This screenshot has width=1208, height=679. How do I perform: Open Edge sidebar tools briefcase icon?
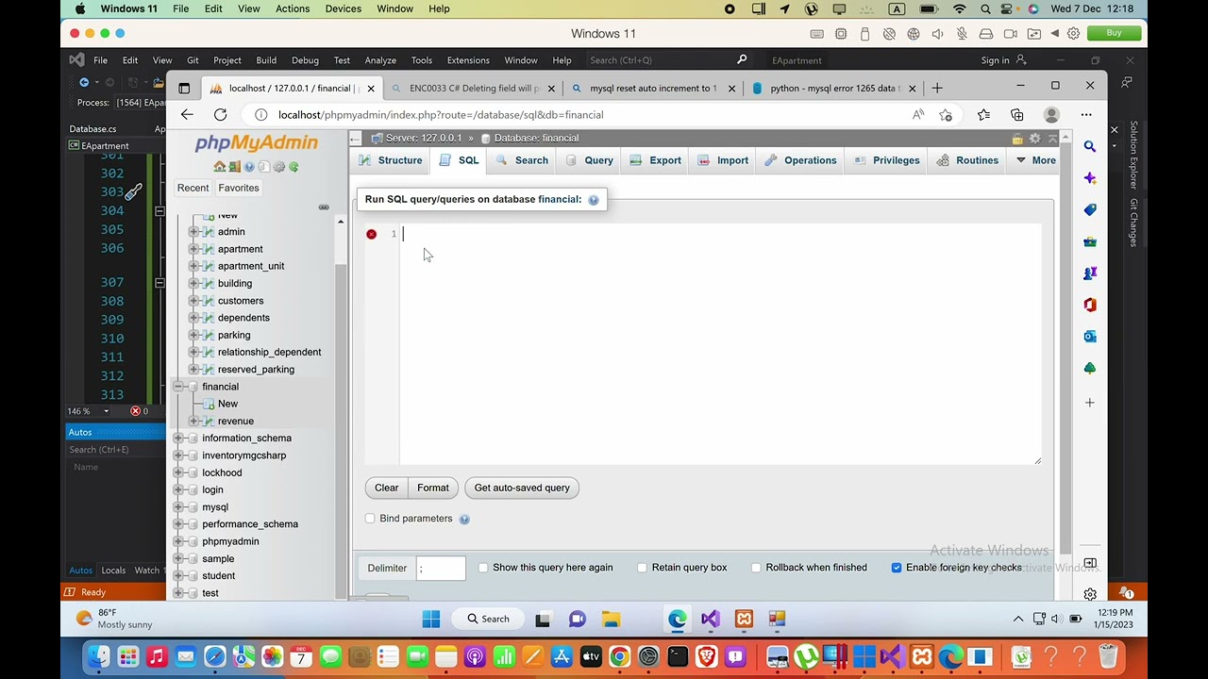pos(1090,241)
